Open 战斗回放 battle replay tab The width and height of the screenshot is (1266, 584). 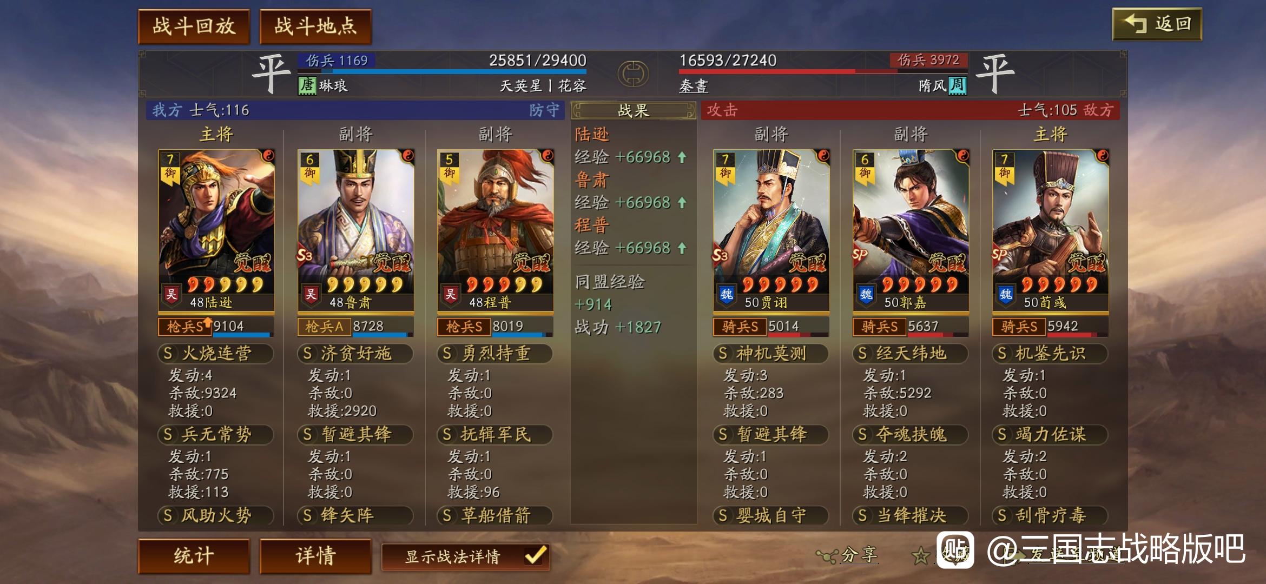click(x=194, y=26)
